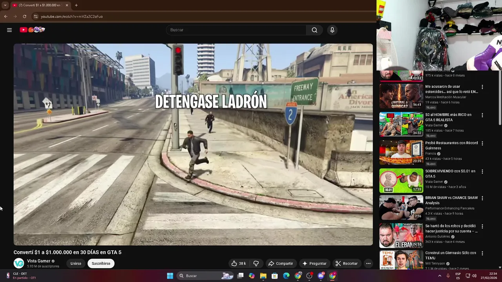Click the video player to pause playback

(193, 144)
